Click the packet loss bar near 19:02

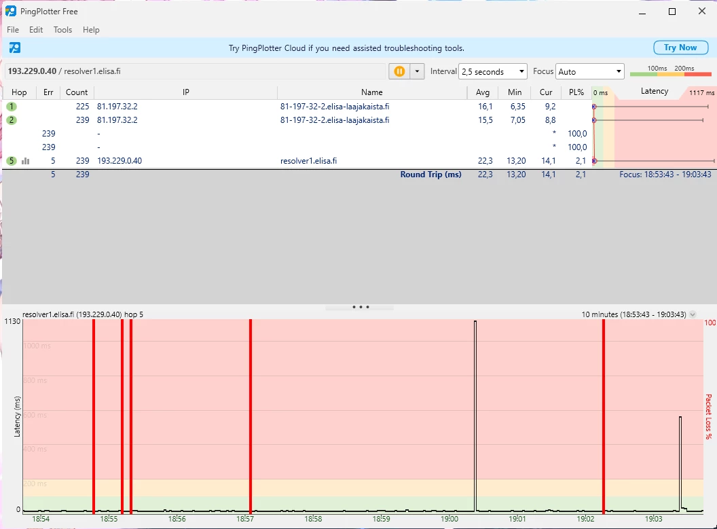pyautogui.click(x=604, y=416)
